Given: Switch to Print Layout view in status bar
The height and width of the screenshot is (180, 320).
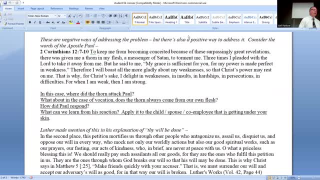Looking at the screenshot, I should click(x=270, y=178).
